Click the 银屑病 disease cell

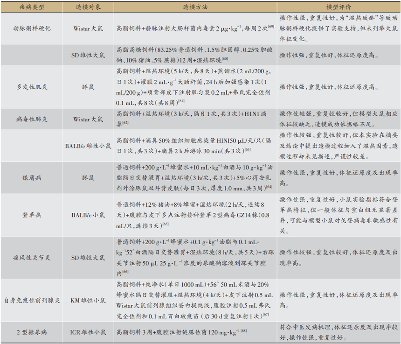pos(31,178)
